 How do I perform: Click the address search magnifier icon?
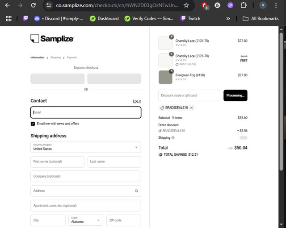[x=136, y=191]
